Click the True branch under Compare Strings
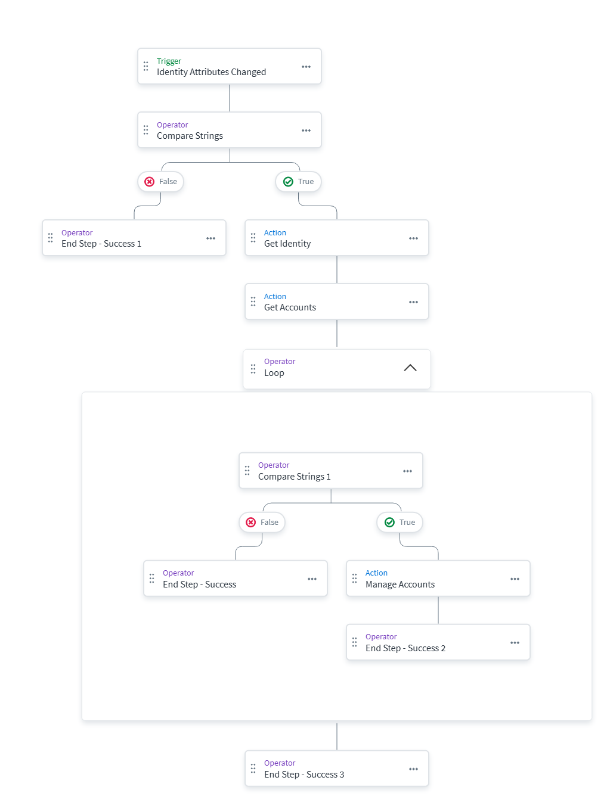 tap(298, 182)
